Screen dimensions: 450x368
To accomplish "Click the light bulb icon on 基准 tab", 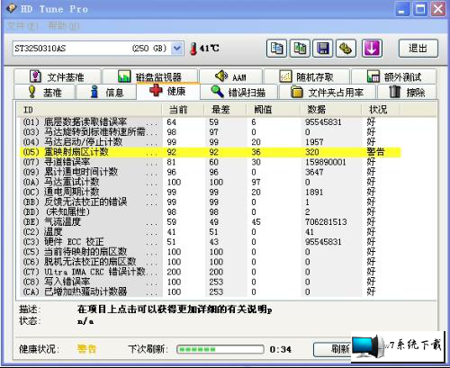I will [x=31, y=92].
